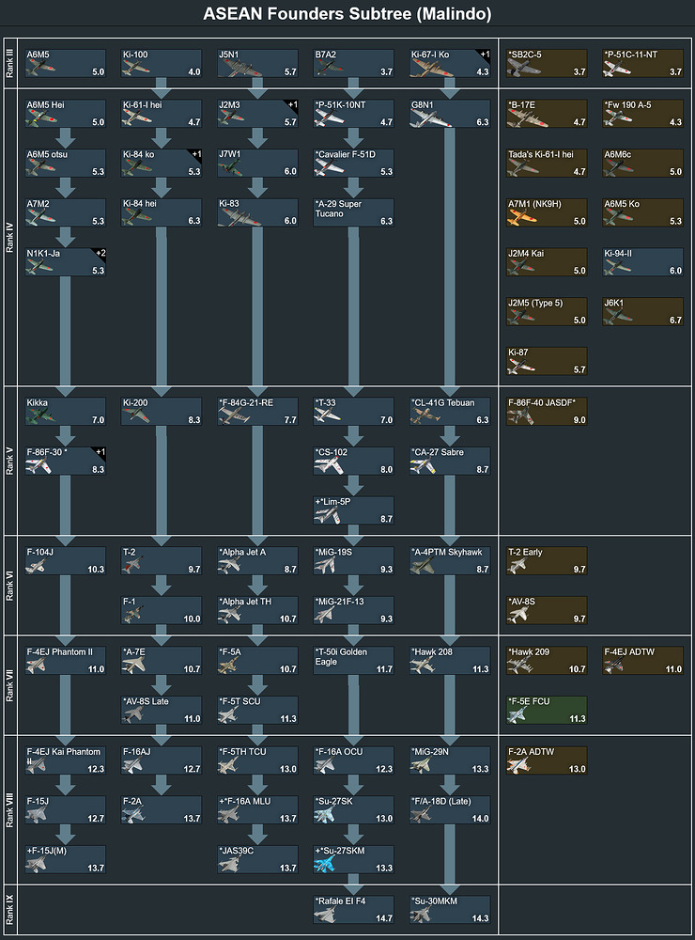Image resolution: width=695 pixels, height=940 pixels.
Task: Select the Kikka jet aircraft
Action: (x=66, y=411)
